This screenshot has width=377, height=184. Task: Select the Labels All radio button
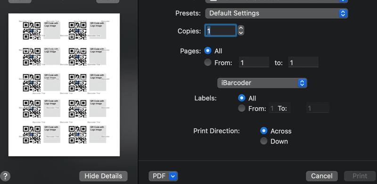(242, 98)
